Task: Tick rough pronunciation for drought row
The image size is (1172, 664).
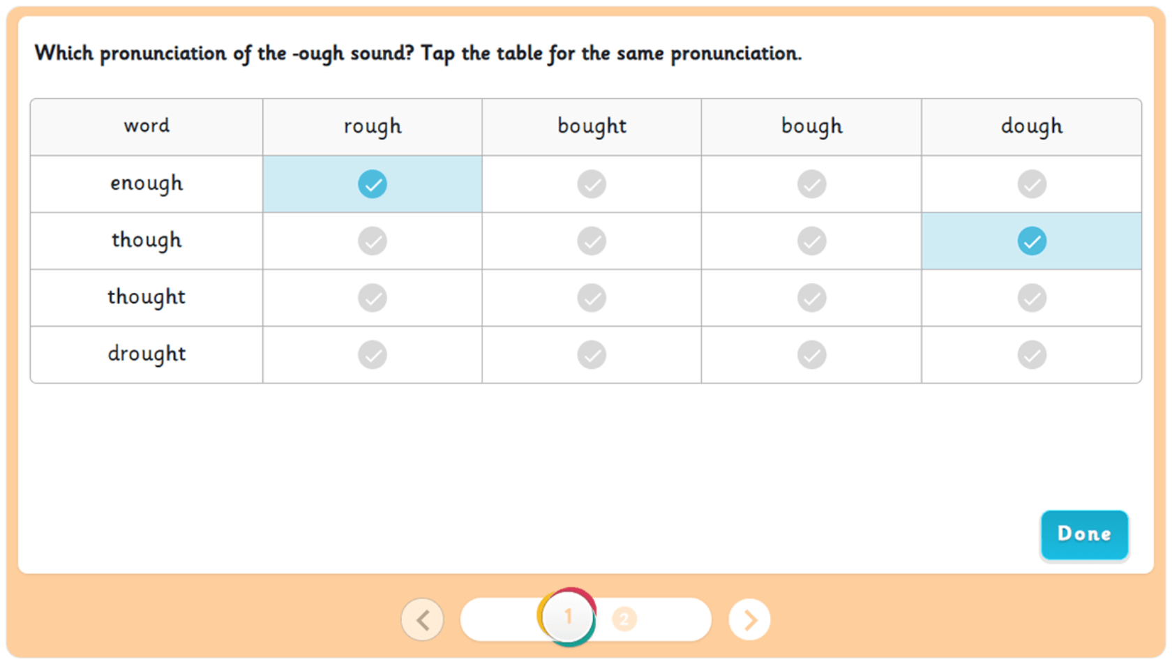Action: 373,355
